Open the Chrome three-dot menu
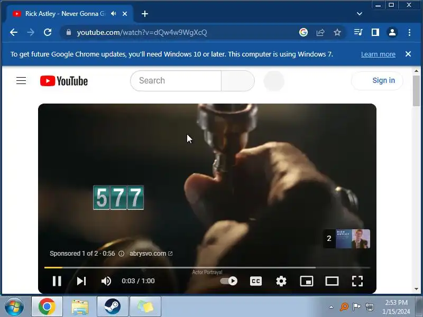 409,32
